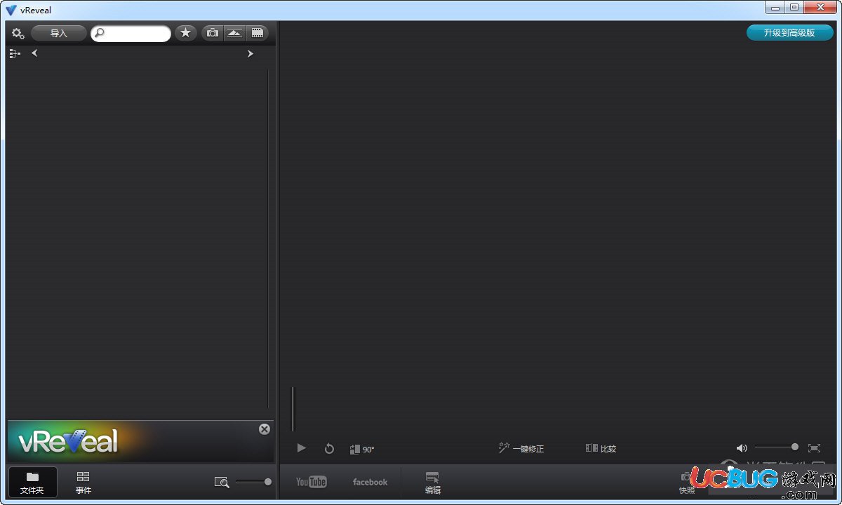Close the vReveal banner ad
This screenshot has height=505, width=842.
tap(265, 429)
